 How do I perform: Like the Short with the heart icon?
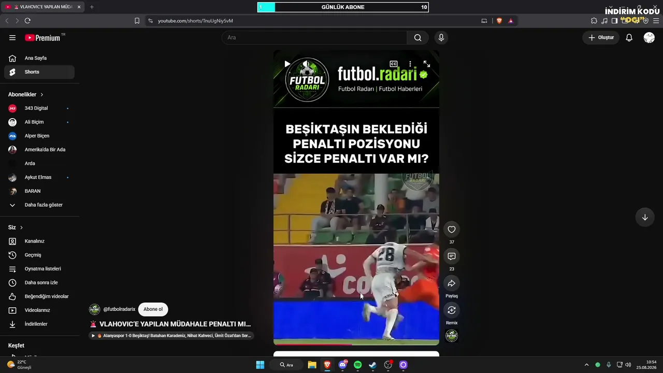pos(452,229)
